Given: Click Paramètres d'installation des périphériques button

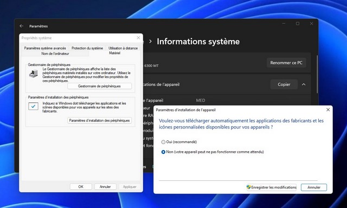Looking at the screenshot, I should click(99, 120).
